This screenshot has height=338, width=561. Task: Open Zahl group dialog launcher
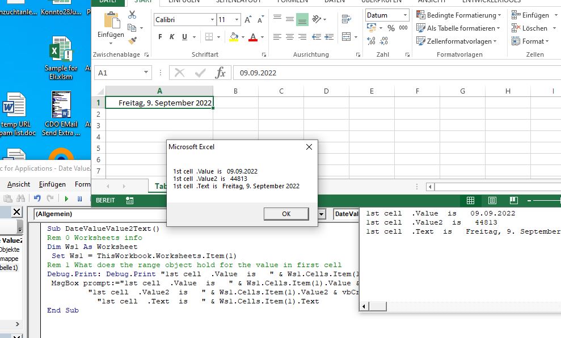407,54
